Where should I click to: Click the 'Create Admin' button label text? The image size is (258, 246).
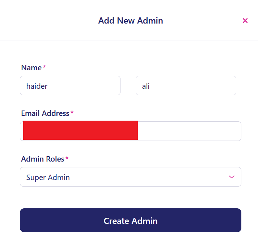coord(131,221)
